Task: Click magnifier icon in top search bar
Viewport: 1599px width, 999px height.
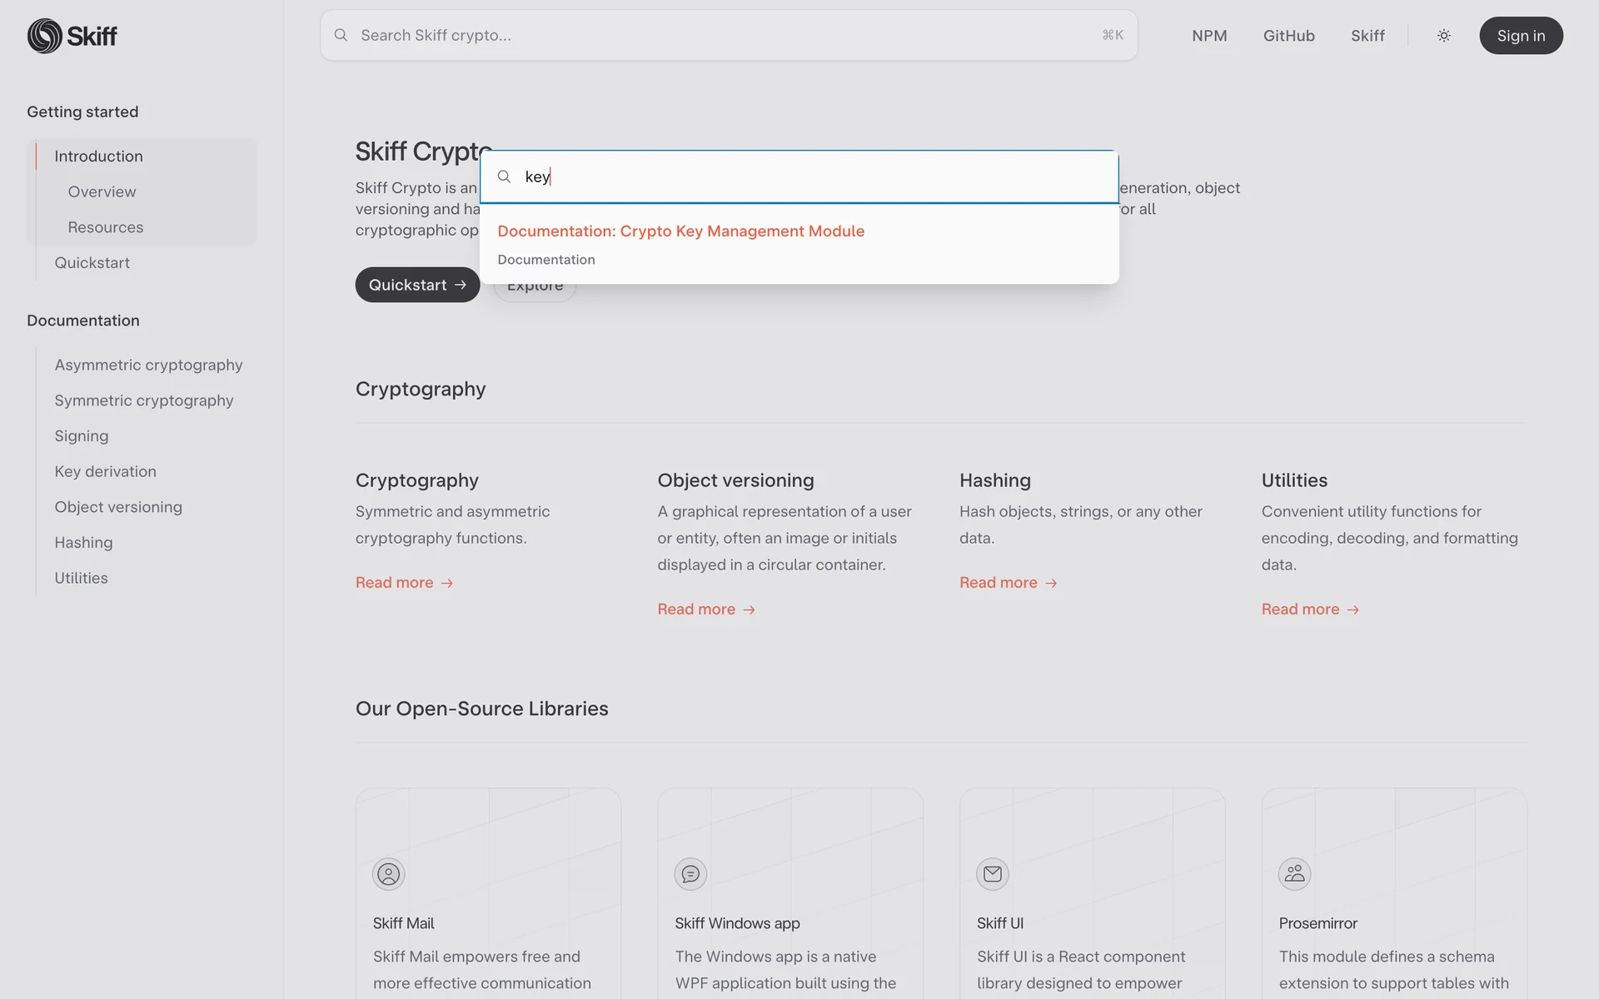Action: (x=341, y=36)
